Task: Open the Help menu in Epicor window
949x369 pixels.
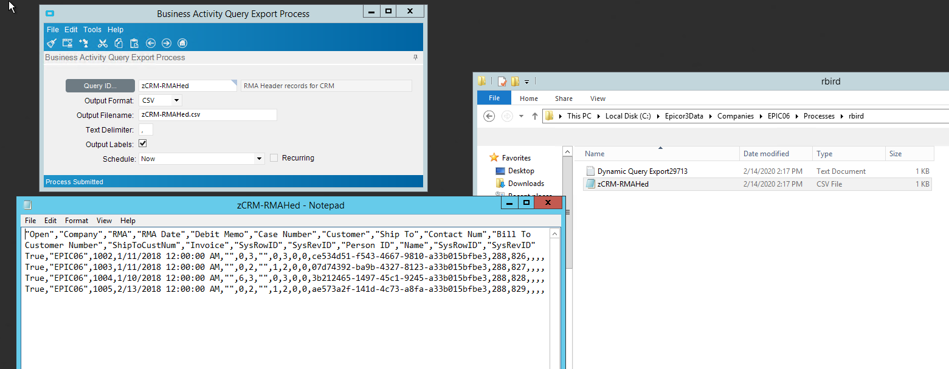Action: tap(116, 30)
